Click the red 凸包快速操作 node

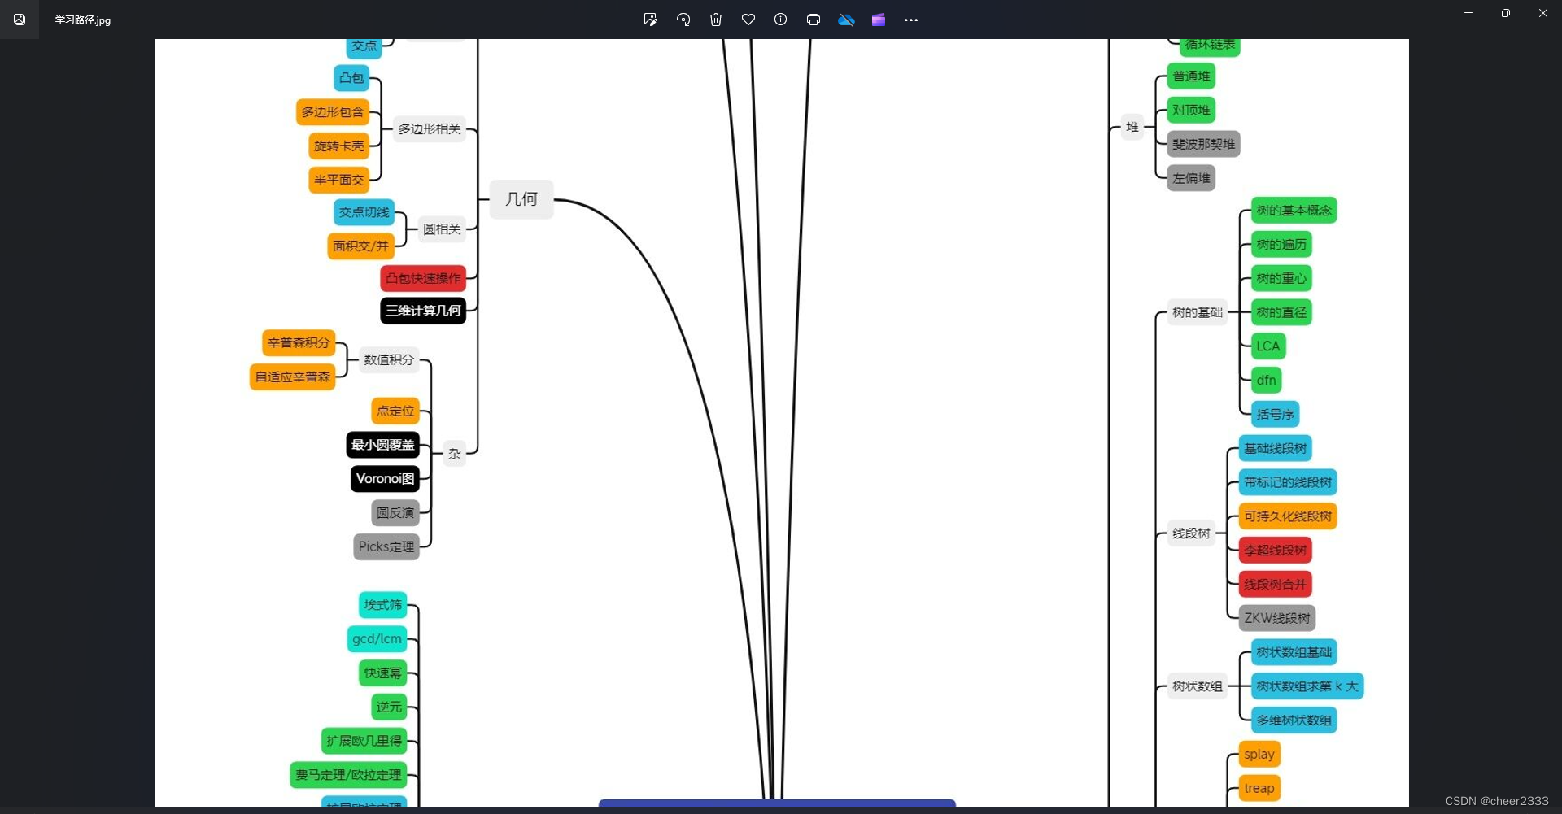point(423,278)
